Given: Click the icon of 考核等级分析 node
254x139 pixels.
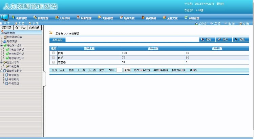Looking at the screenshot, I should point(7,58).
